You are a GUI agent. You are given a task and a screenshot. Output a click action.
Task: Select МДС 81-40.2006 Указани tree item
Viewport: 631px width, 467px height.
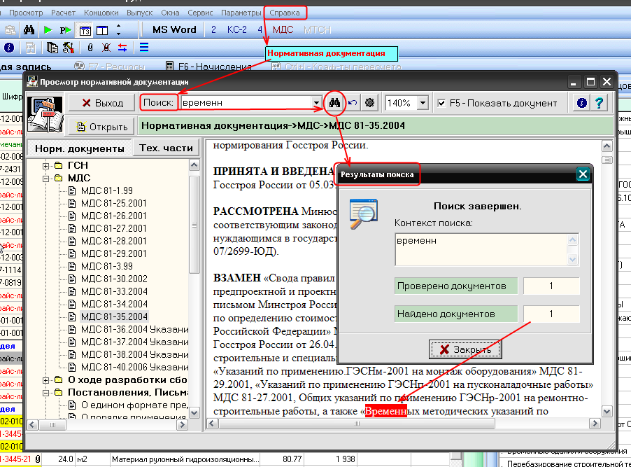click(x=134, y=367)
